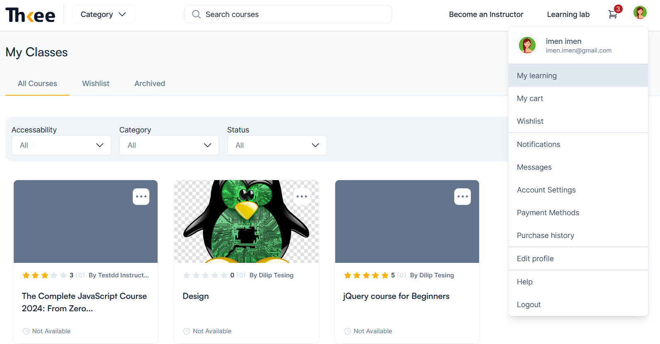Viewport: 660px width, 344px height.
Task: Click By Testdd Instruct... author link
Action: tap(119, 275)
